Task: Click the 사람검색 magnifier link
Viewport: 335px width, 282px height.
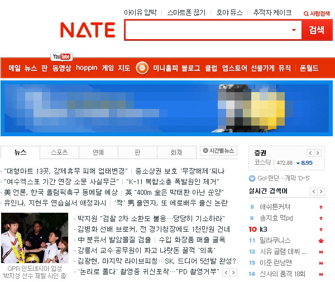Action: tap(317, 13)
